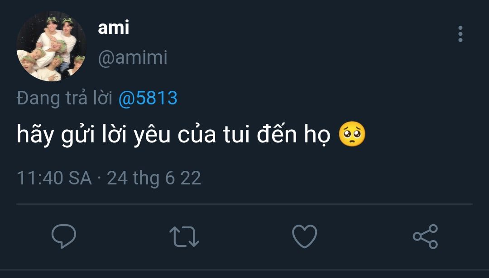The height and width of the screenshot is (278, 489).
Task: Open the three-dot more options menu
Action: pos(460,34)
